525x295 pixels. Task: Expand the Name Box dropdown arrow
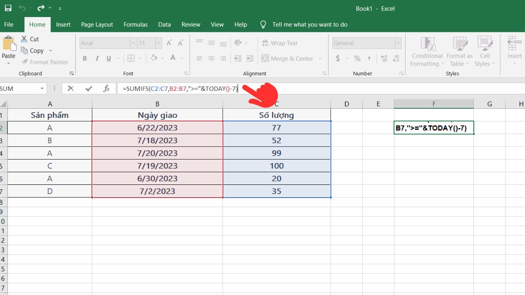42,89
